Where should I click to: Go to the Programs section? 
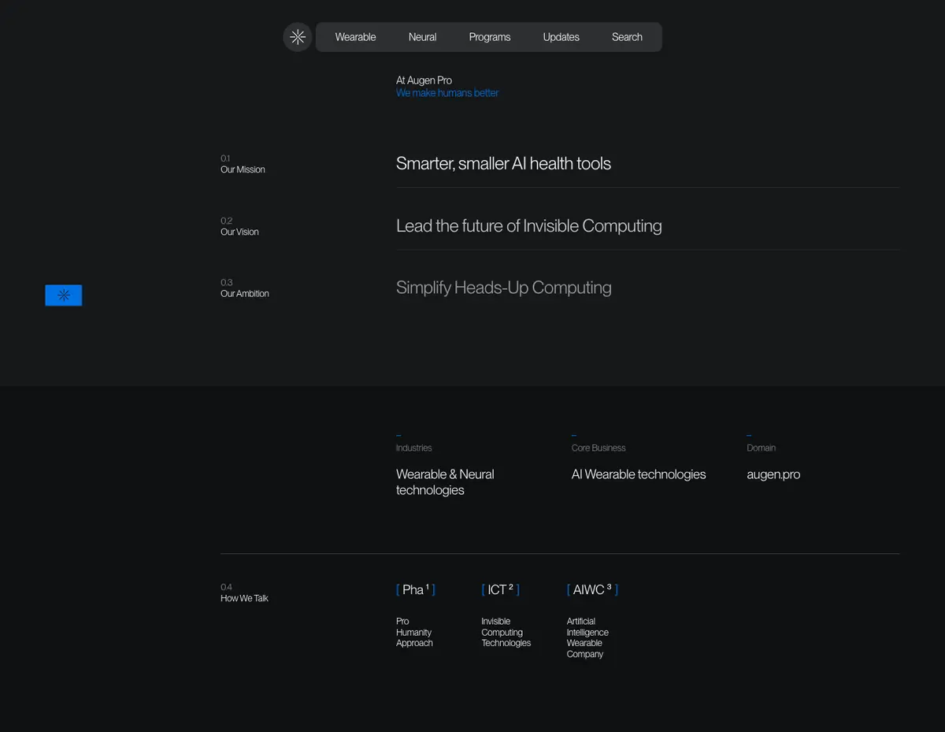[490, 37]
